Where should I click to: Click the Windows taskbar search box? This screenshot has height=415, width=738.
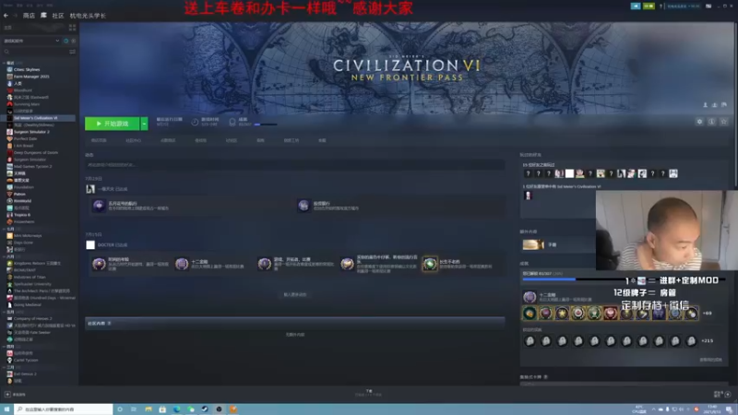point(64,409)
